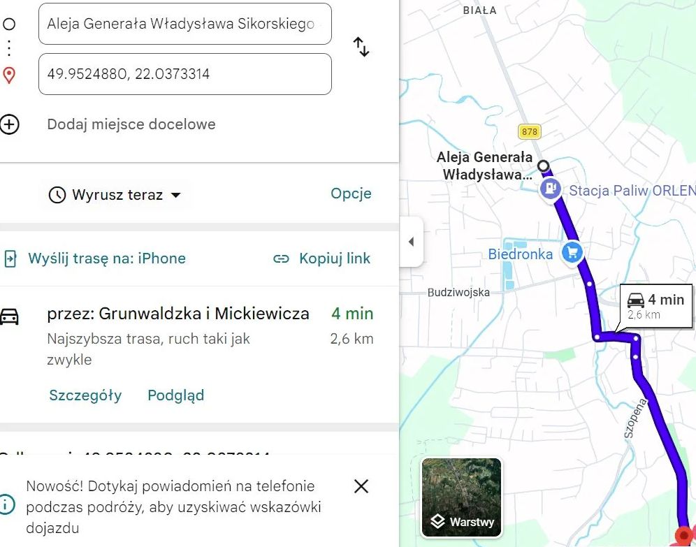696x547 pixels.
Task: Select the destination coordinates input field
Action: click(184, 74)
